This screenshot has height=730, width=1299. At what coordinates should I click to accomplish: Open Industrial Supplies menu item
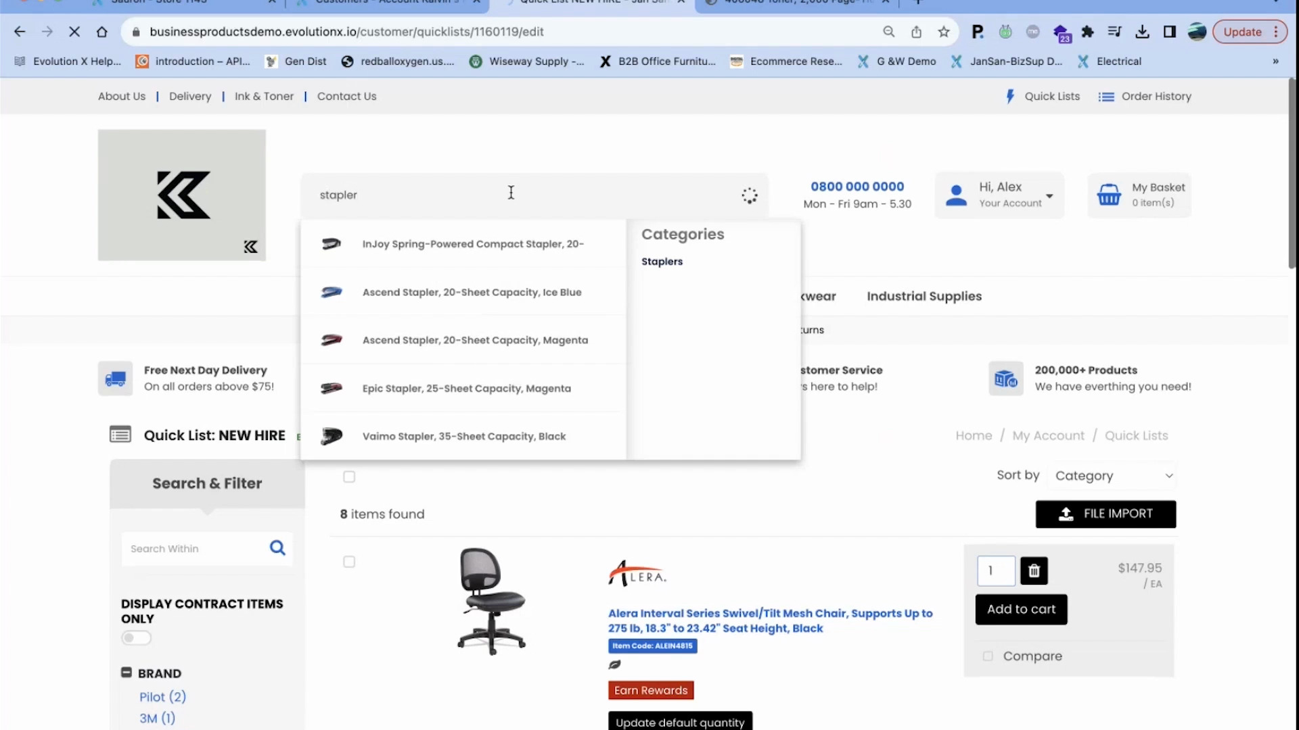[x=924, y=296]
